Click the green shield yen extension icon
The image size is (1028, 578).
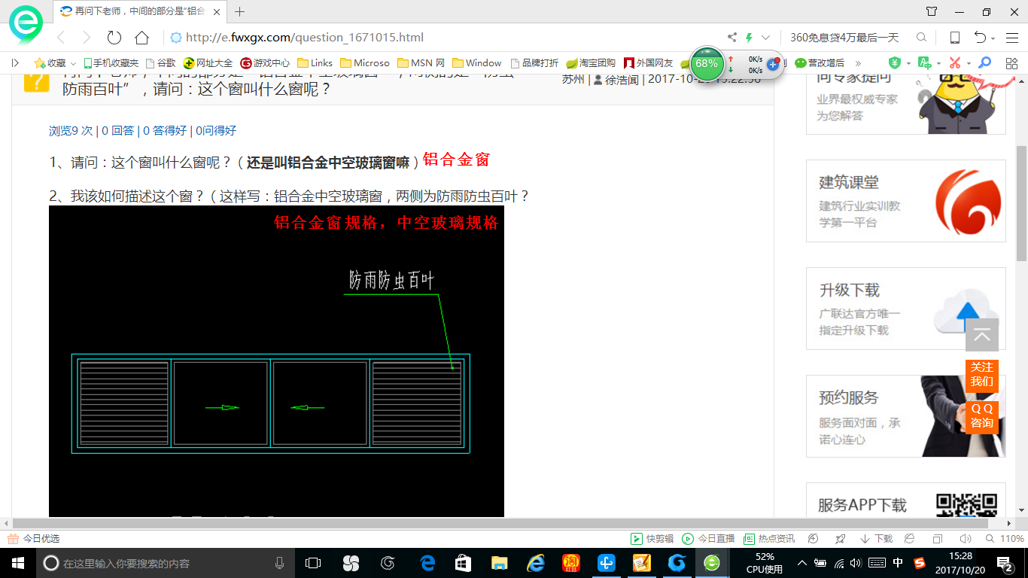(x=894, y=63)
